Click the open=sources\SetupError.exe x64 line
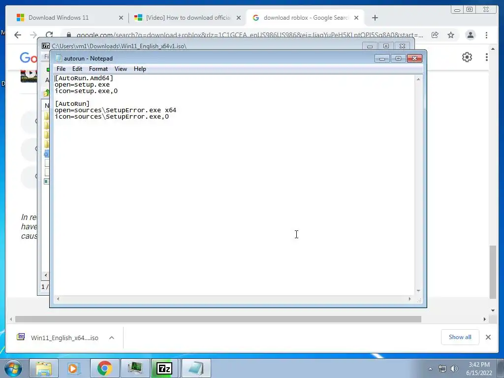 coord(115,110)
